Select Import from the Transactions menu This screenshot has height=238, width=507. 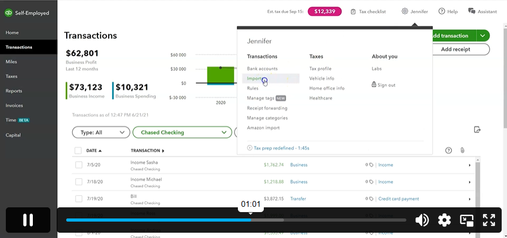pos(254,78)
